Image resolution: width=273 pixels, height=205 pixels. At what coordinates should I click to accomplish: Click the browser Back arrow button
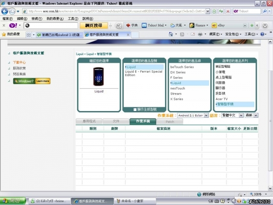[x=5, y=12]
